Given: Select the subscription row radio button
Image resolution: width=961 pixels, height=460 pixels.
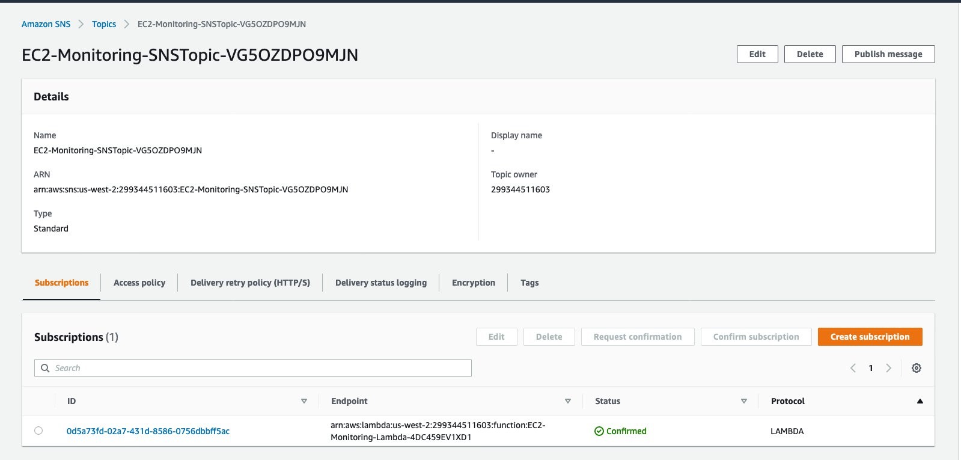Looking at the screenshot, I should click(38, 431).
